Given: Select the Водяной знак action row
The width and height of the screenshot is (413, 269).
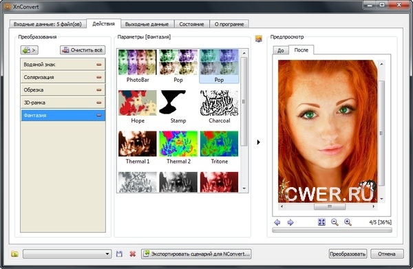Looking at the screenshot, I should (x=63, y=65).
